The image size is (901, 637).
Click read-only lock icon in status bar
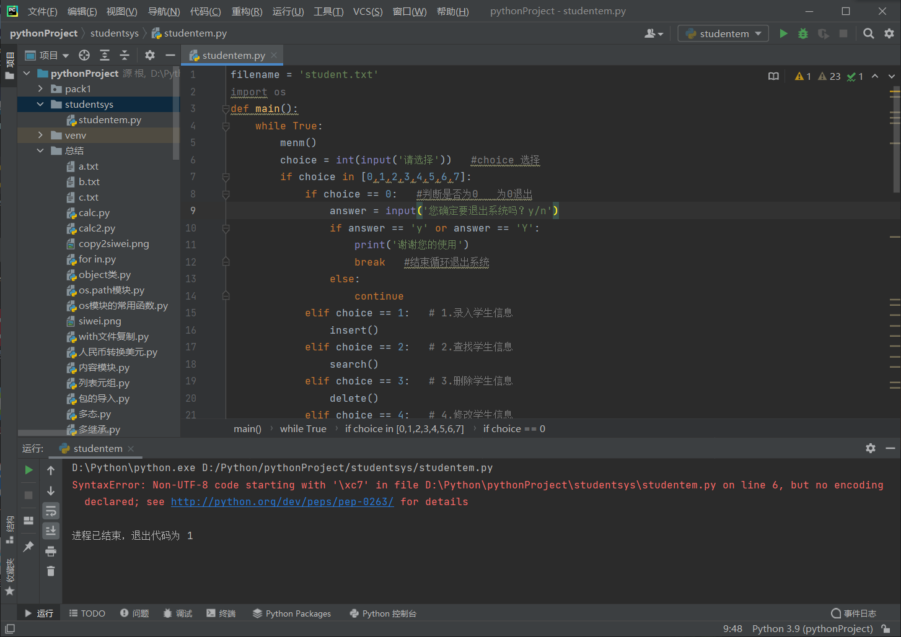[x=887, y=629]
